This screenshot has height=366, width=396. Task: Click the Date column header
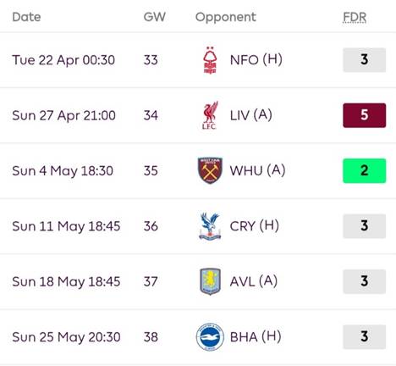(26, 17)
